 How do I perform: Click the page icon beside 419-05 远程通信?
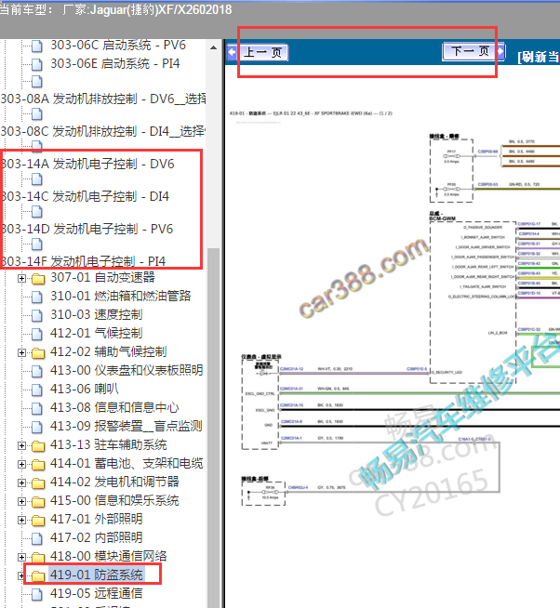point(37,595)
